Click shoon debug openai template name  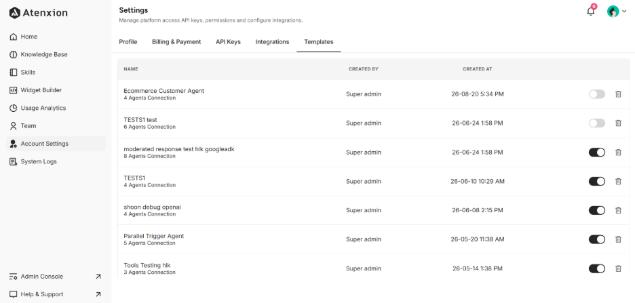pyautogui.click(x=152, y=207)
